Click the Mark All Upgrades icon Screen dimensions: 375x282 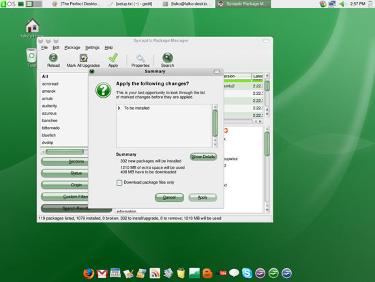click(83, 58)
